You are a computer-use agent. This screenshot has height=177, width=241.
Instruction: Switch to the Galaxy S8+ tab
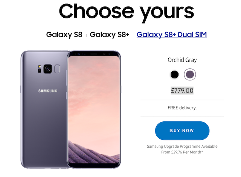[110, 35]
